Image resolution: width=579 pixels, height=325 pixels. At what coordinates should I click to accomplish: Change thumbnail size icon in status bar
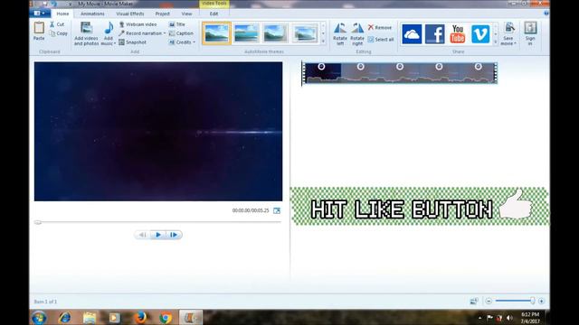(474, 301)
